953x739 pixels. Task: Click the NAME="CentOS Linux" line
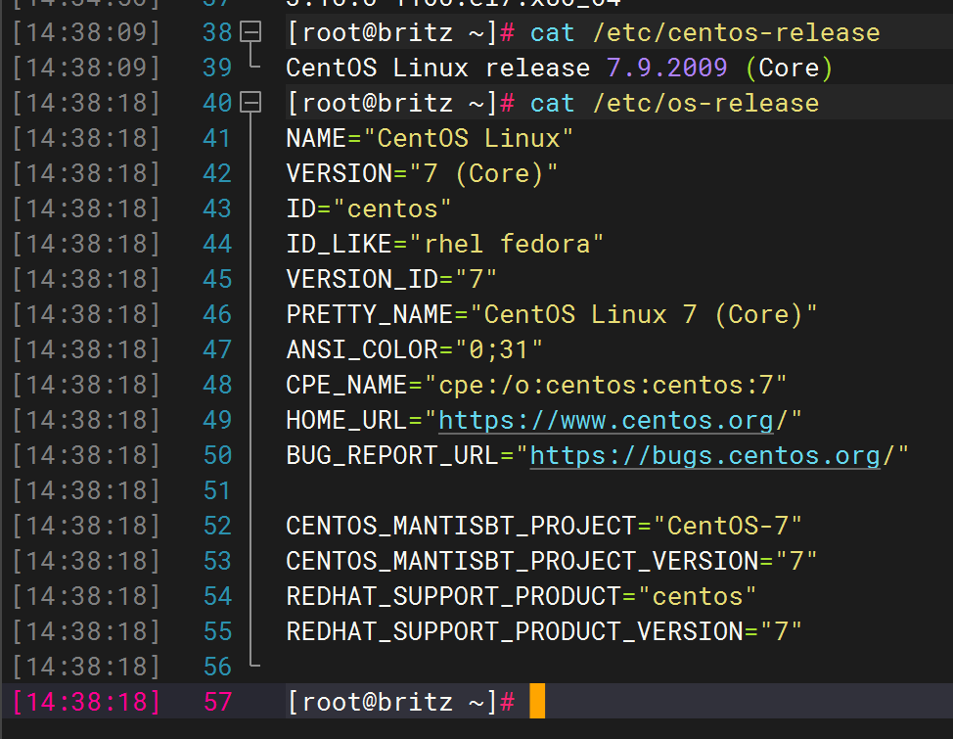tap(430, 138)
